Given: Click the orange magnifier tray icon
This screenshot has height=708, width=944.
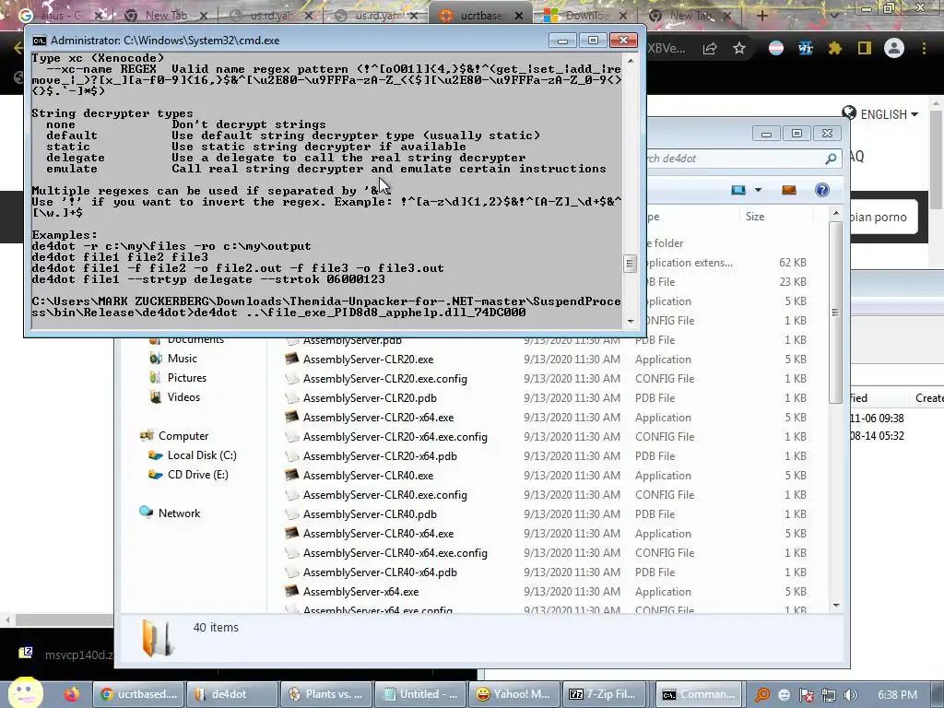Looking at the screenshot, I should (762, 695).
